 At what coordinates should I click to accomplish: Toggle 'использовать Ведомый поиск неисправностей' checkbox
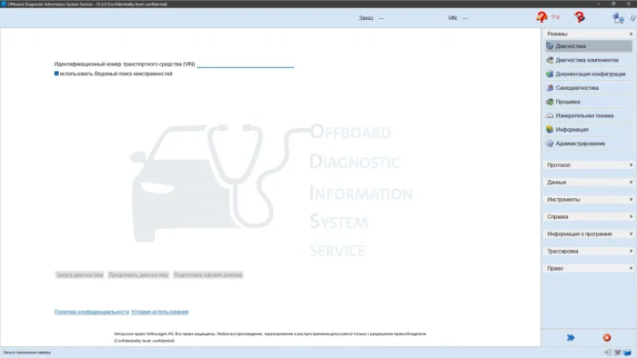[56, 74]
